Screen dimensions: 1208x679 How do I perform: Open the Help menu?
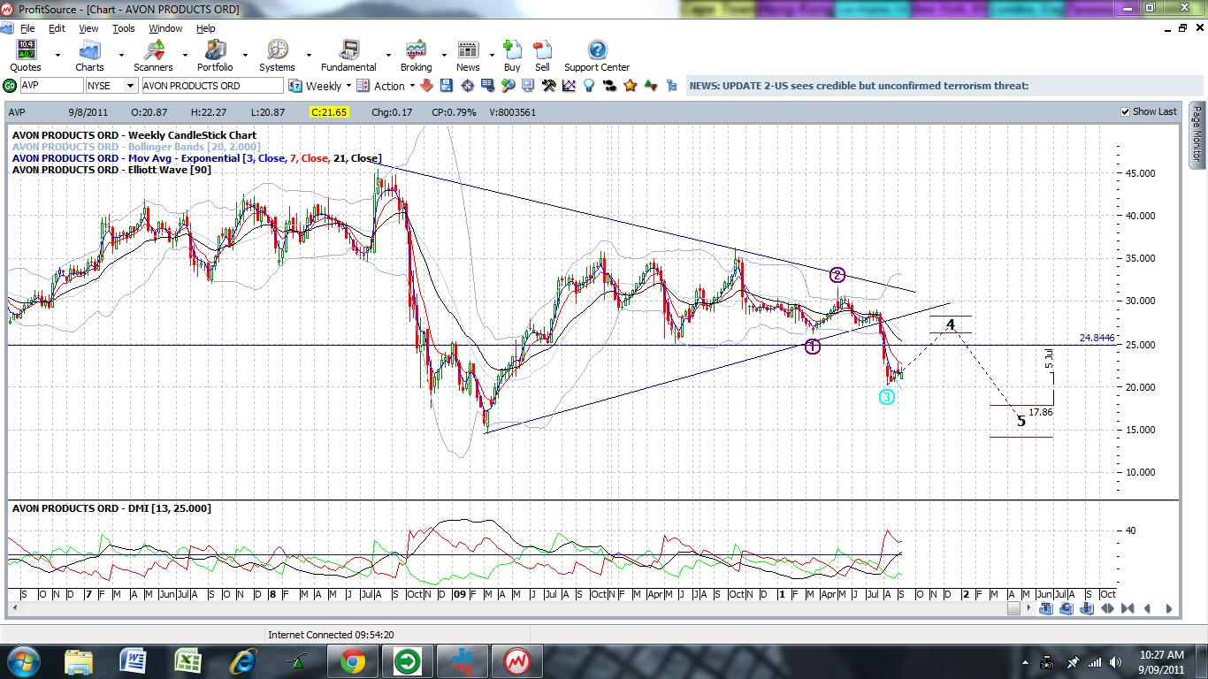click(x=205, y=28)
